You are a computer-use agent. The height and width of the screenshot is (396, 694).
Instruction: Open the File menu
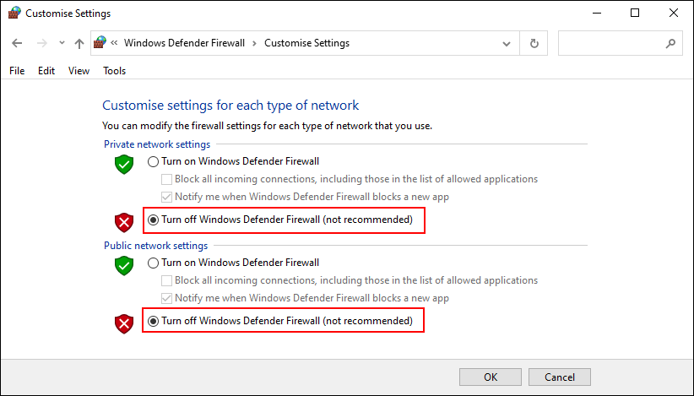17,71
